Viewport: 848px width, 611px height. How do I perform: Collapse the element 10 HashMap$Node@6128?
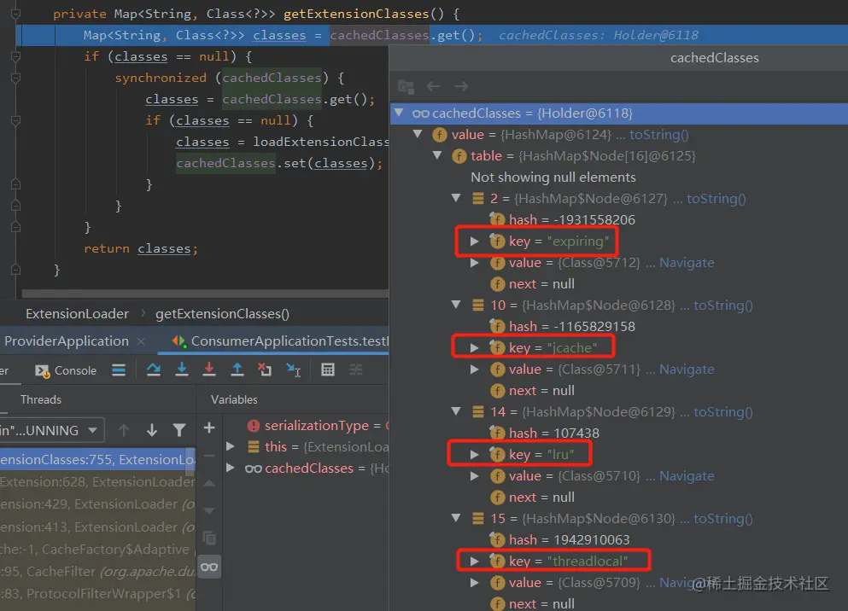tap(456, 305)
